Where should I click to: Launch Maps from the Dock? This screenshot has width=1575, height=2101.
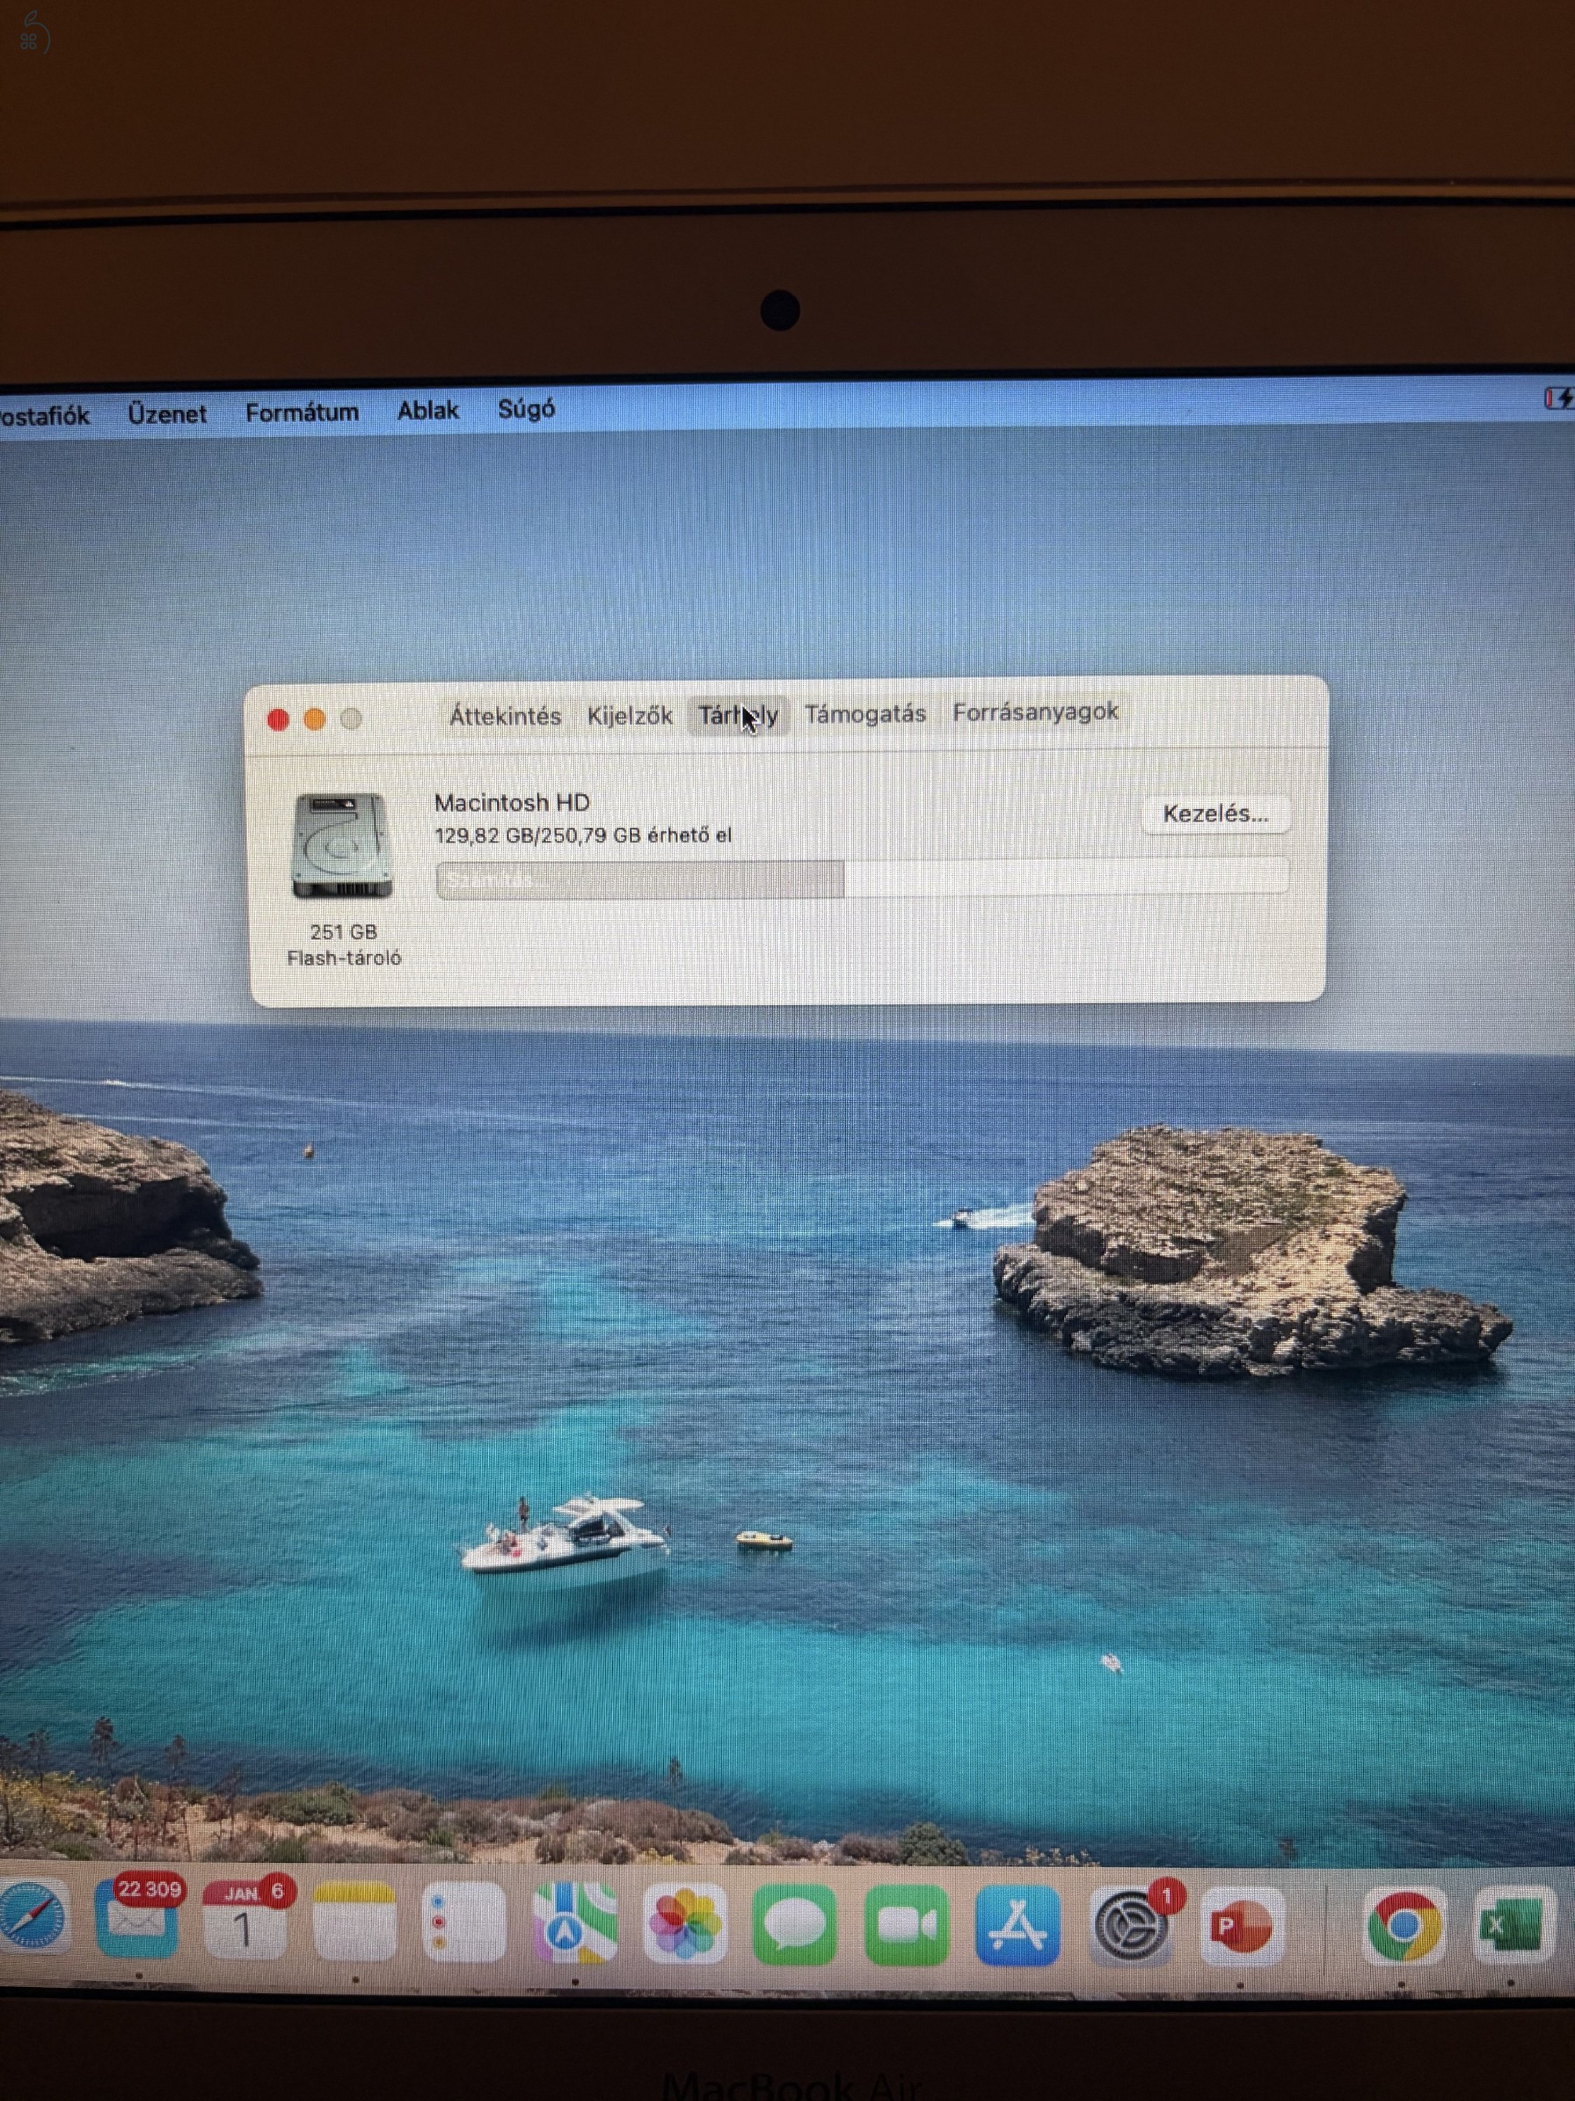575,1923
